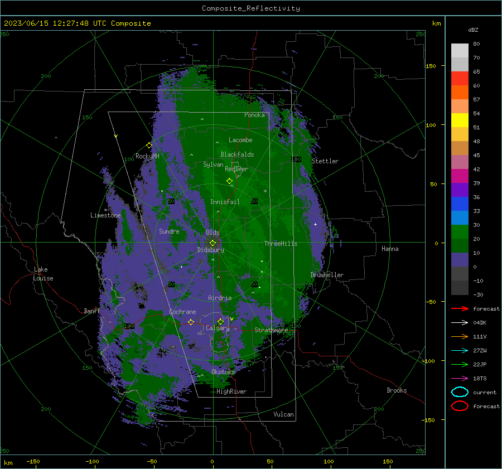502x469 pixels.
Task: Click the asterisk marker above Limestone
Action: tap(105, 210)
